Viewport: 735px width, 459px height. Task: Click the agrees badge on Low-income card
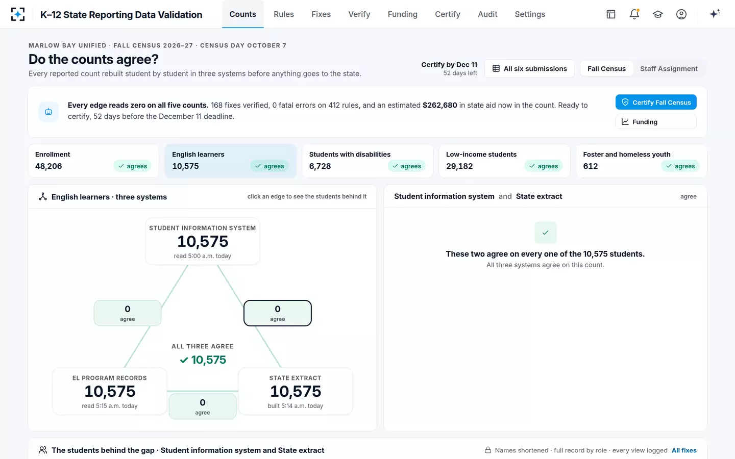point(543,166)
